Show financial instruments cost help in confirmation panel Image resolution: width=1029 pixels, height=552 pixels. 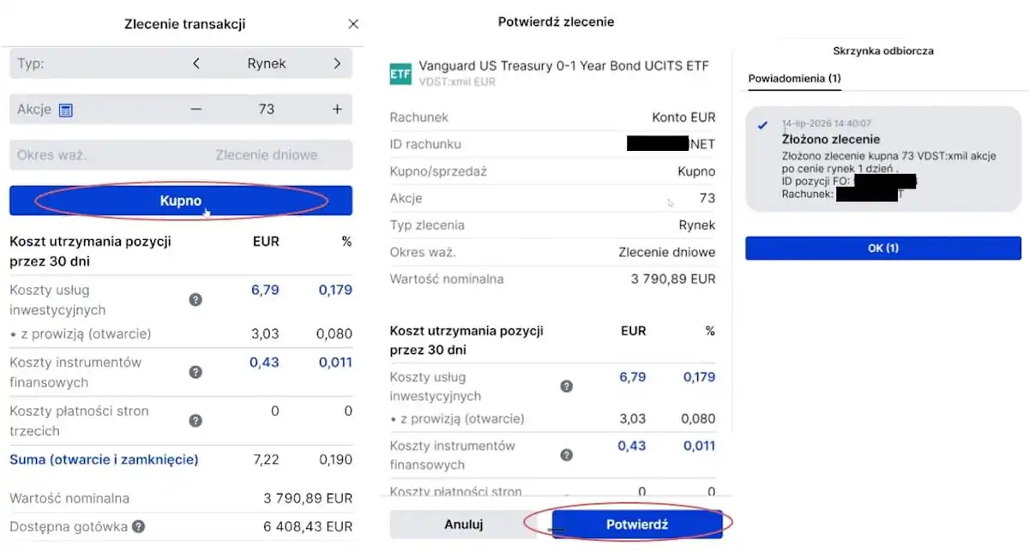pyautogui.click(x=566, y=455)
